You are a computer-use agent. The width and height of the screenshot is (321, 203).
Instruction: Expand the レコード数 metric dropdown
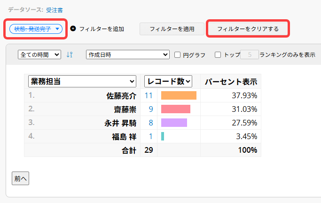pyautogui.click(x=168, y=81)
